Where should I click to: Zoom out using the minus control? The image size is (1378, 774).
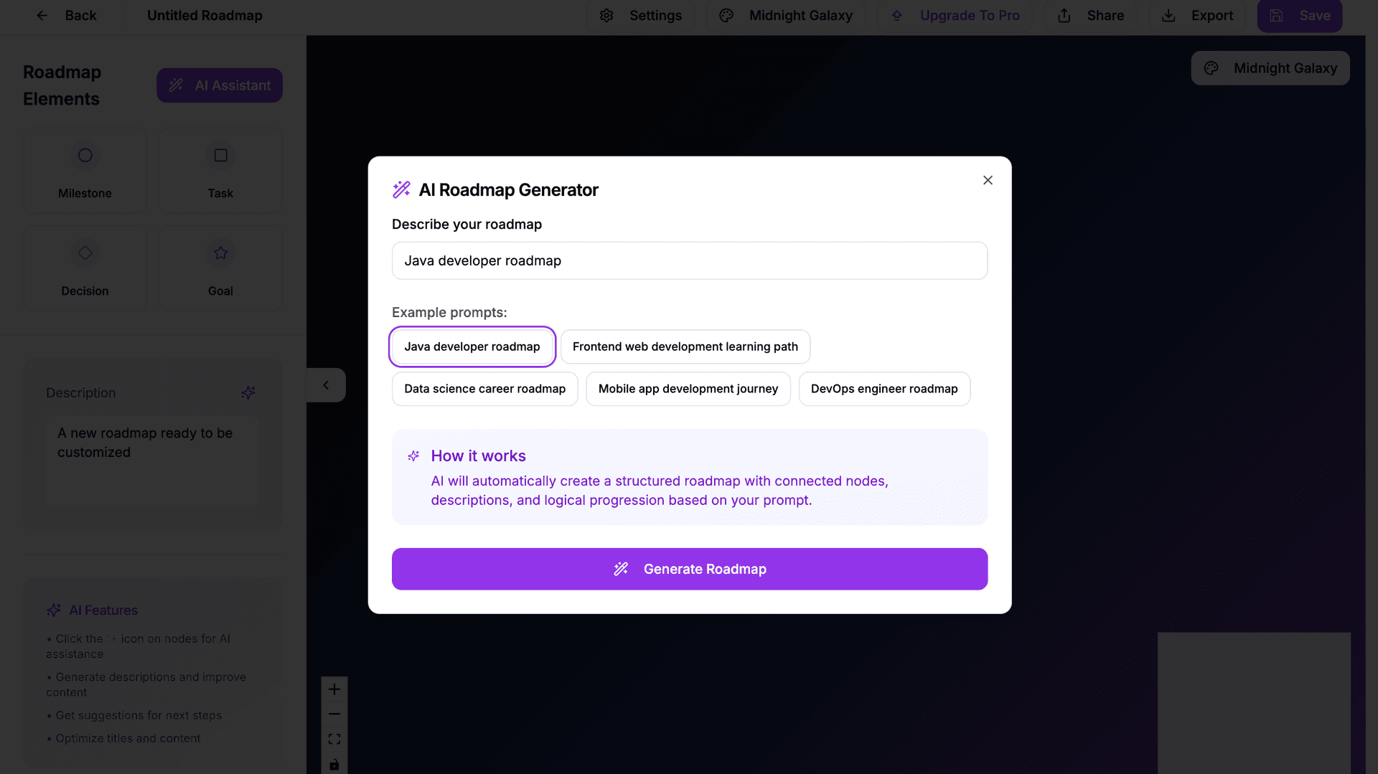pos(334,714)
